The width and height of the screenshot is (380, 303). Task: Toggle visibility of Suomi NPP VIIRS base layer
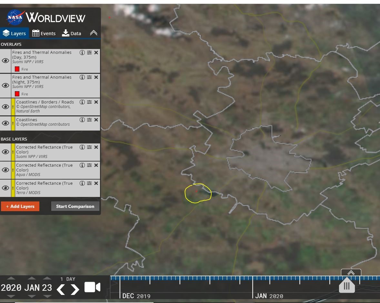click(x=5, y=151)
